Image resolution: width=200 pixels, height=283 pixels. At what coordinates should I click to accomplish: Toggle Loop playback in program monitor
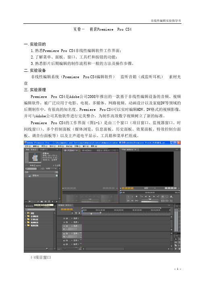[163, 197]
